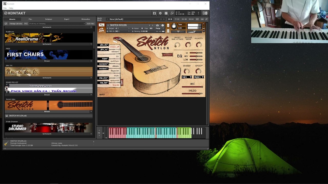The image size is (328, 184).
Task: Toggle the minimized view icon in header
Action: (x=172, y=13)
